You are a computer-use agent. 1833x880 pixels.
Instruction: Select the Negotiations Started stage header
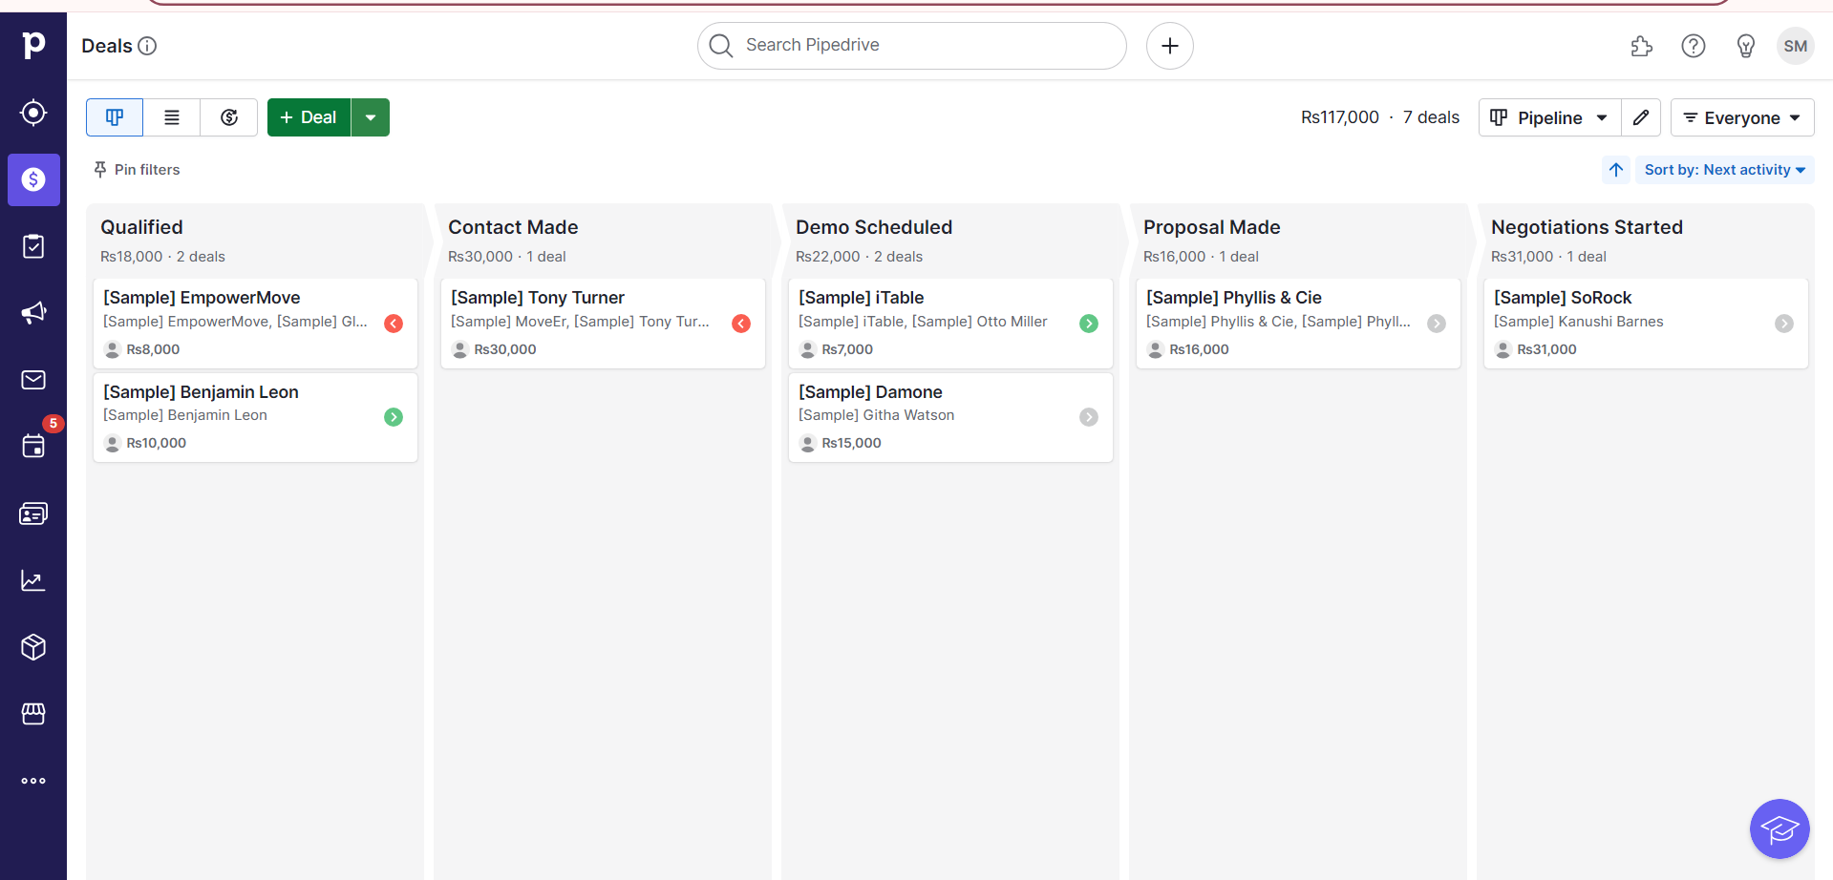1587,227
